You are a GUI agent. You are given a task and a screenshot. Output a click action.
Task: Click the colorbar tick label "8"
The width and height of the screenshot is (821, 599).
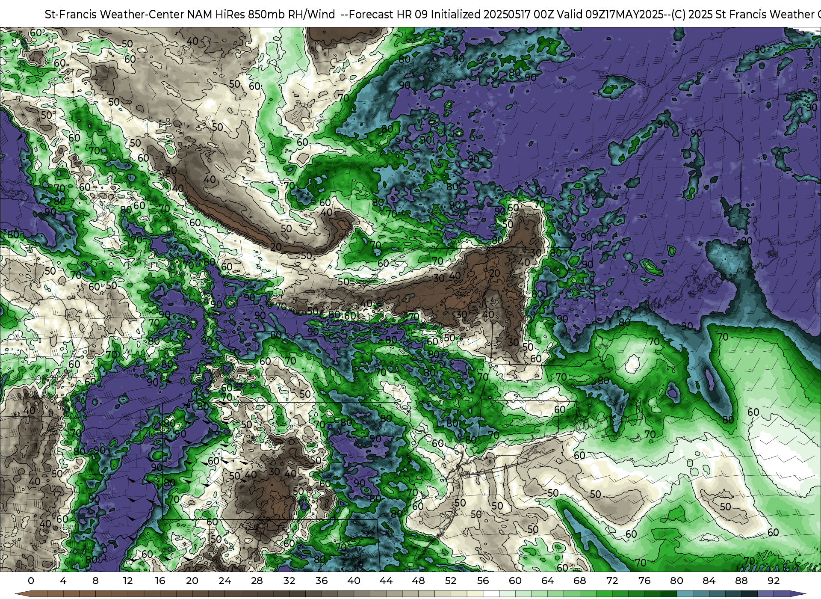[95, 581]
